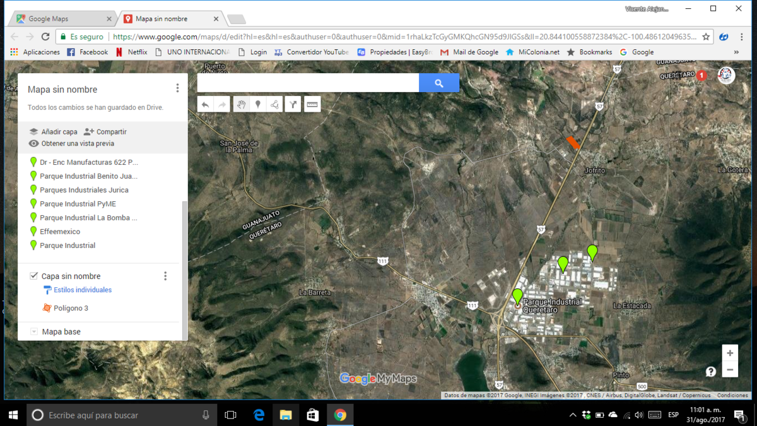
Task: Reload the current page
Action: 45,37
